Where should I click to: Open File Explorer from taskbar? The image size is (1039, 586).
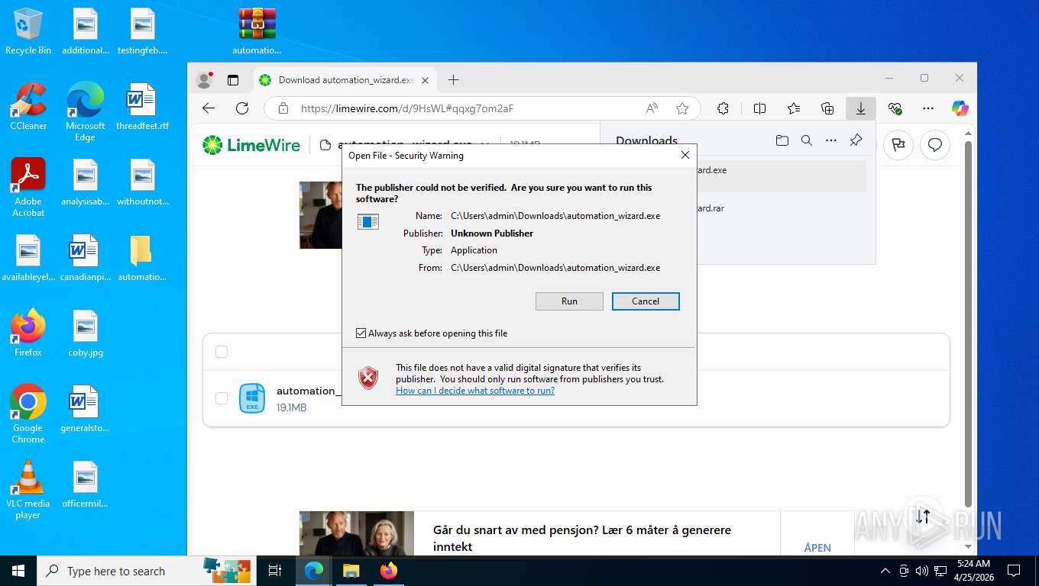351,571
